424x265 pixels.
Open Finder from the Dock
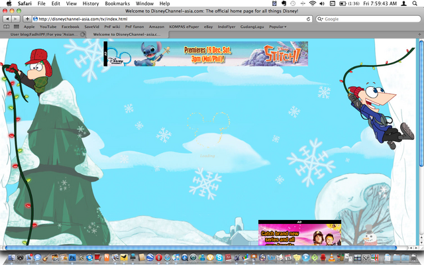coord(12,258)
